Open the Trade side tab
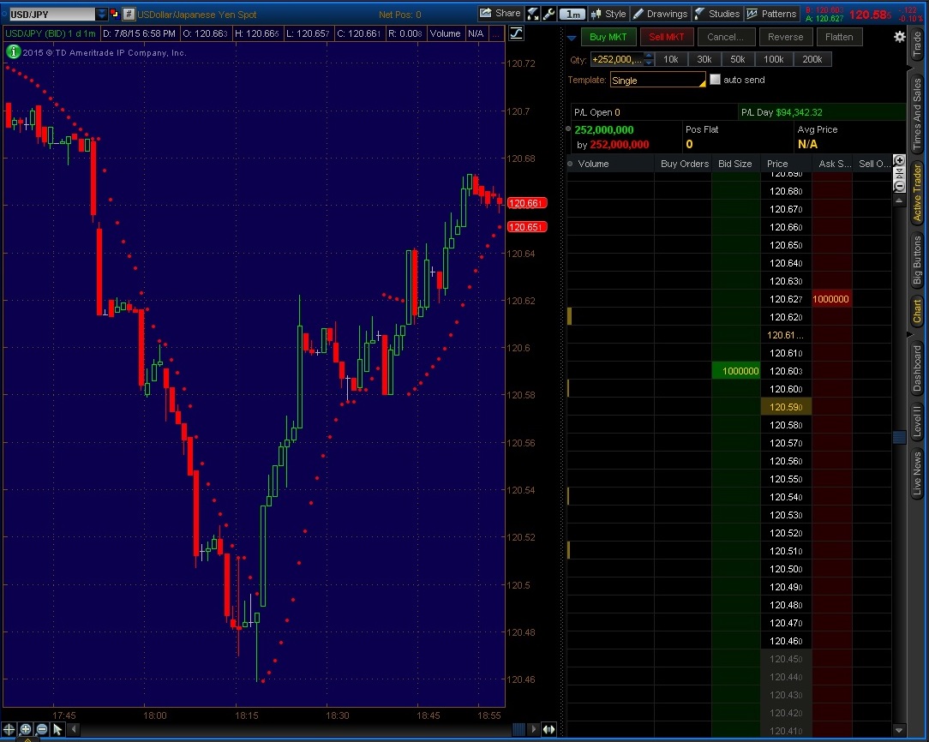929x742 pixels. pyautogui.click(x=917, y=43)
